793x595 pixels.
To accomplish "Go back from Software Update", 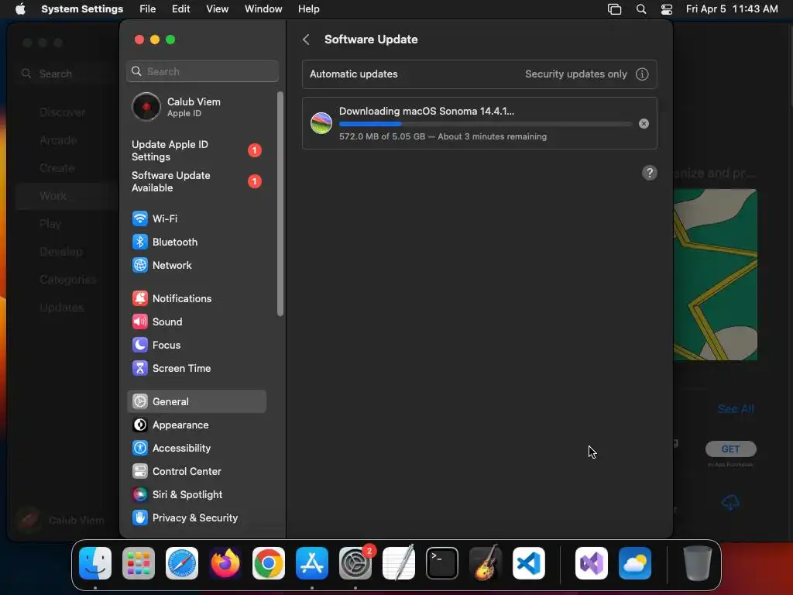I will click(306, 40).
